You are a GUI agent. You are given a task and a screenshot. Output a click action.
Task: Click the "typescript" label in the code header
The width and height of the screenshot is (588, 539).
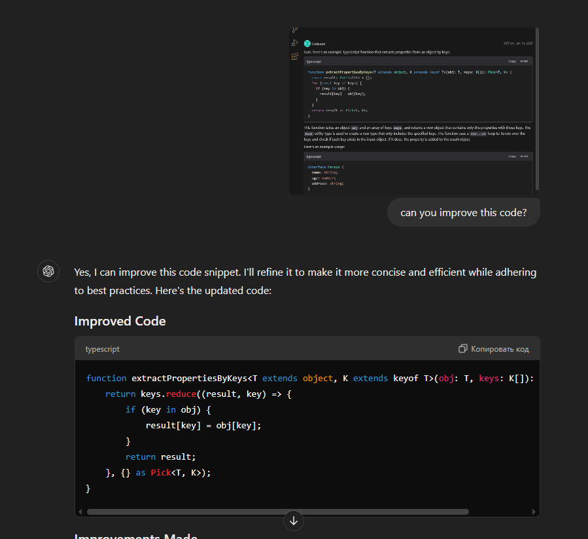pyautogui.click(x=103, y=349)
